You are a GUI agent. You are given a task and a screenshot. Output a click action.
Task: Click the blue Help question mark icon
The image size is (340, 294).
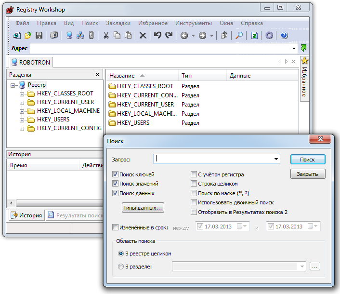pyautogui.click(x=284, y=35)
